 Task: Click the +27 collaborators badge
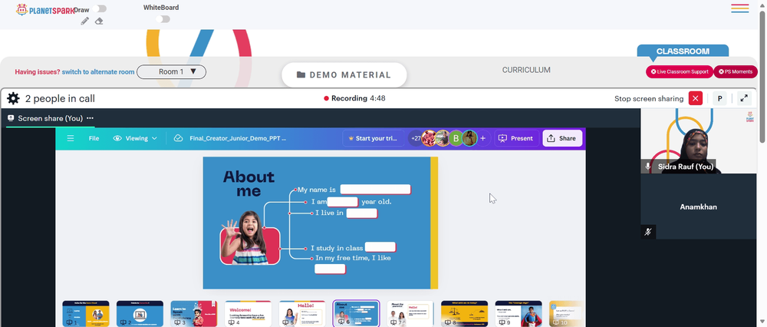pyautogui.click(x=416, y=138)
